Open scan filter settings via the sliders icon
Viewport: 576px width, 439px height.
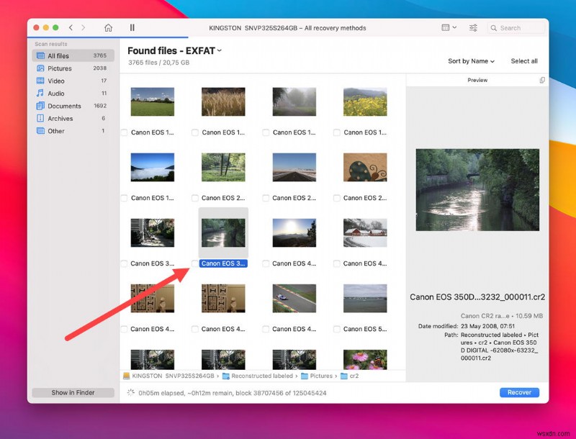tap(473, 27)
